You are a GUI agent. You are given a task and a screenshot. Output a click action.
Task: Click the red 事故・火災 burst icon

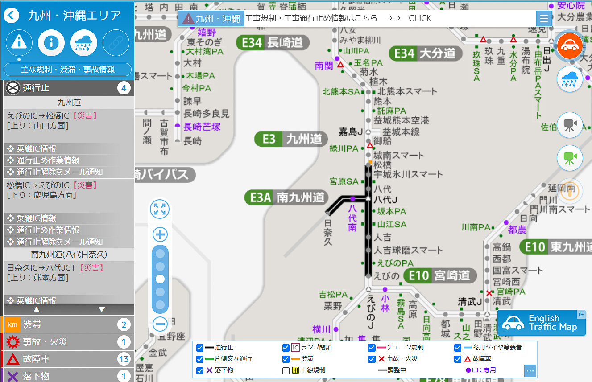(x=12, y=342)
